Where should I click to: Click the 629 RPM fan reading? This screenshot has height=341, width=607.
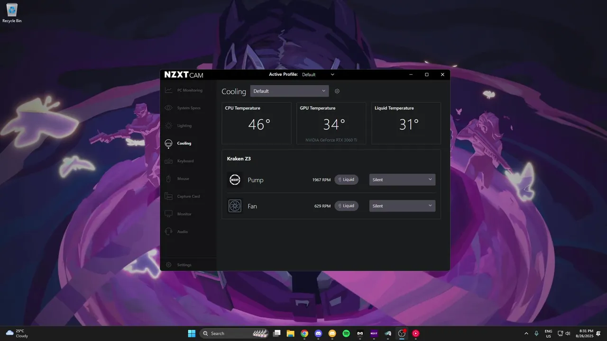click(x=322, y=206)
